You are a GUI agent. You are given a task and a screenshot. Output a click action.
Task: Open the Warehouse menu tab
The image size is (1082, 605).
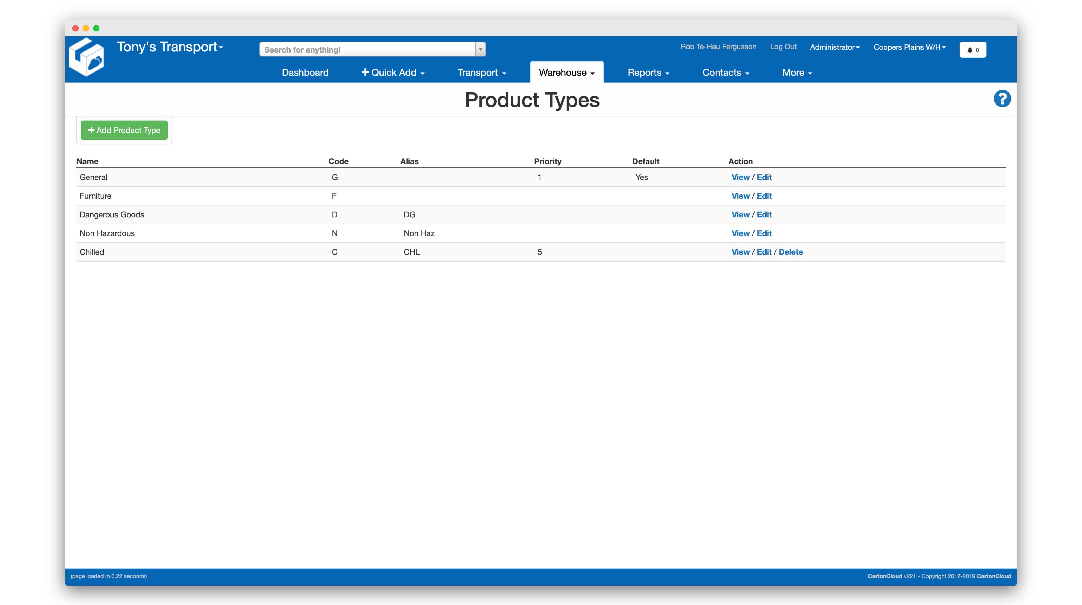point(566,73)
